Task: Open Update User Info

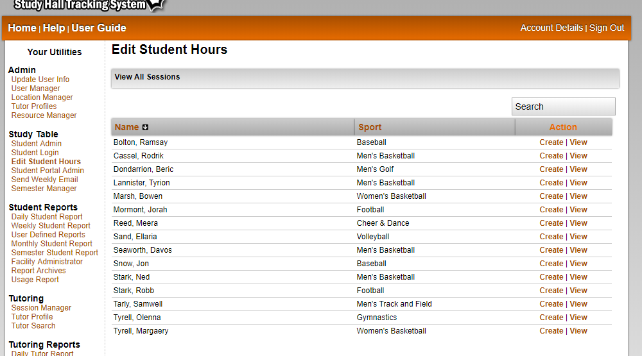Action: point(40,80)
